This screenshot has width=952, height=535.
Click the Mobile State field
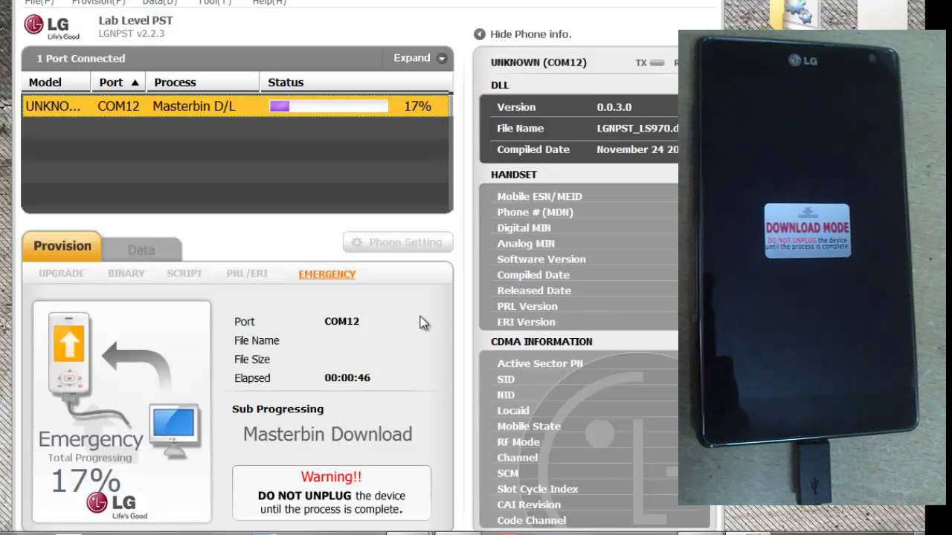529,426
